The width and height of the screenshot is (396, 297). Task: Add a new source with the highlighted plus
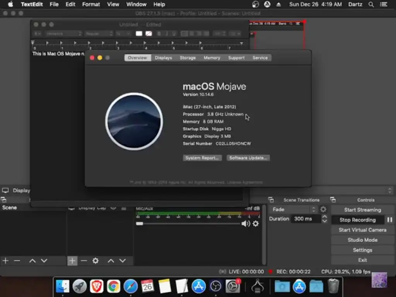72,261
